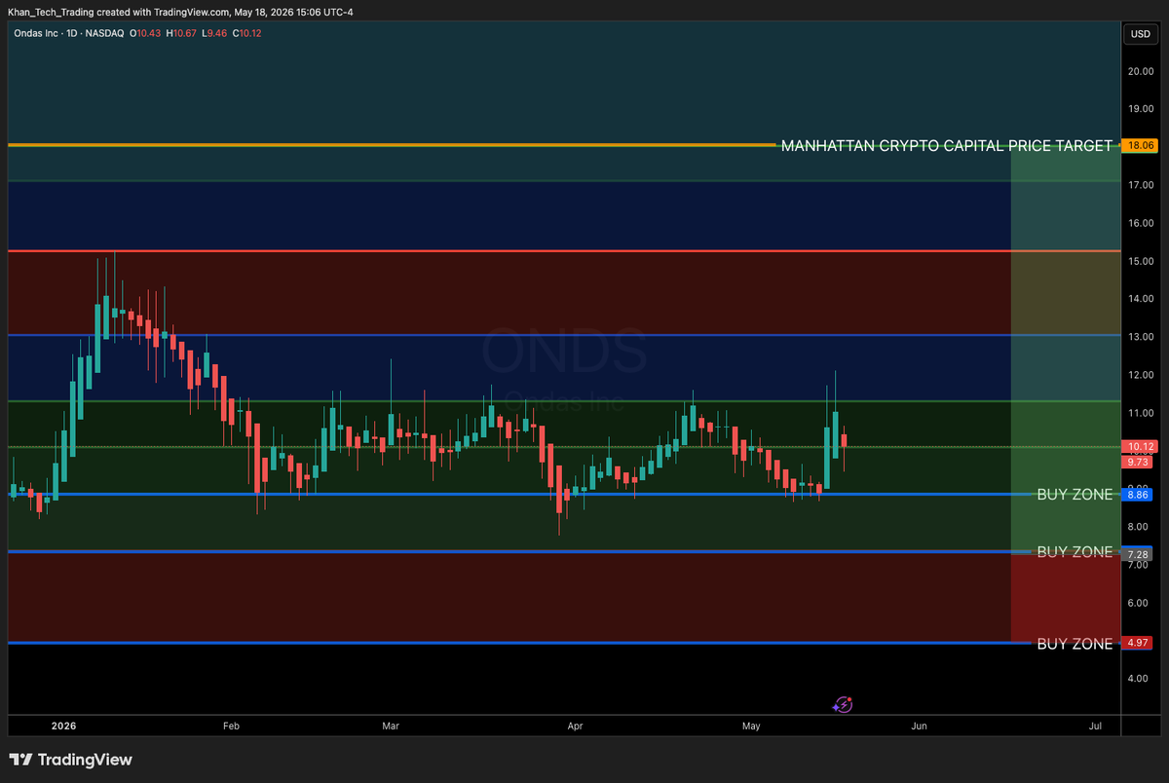Click the orange price target line

pyautogui.click(x=390, y=145)
